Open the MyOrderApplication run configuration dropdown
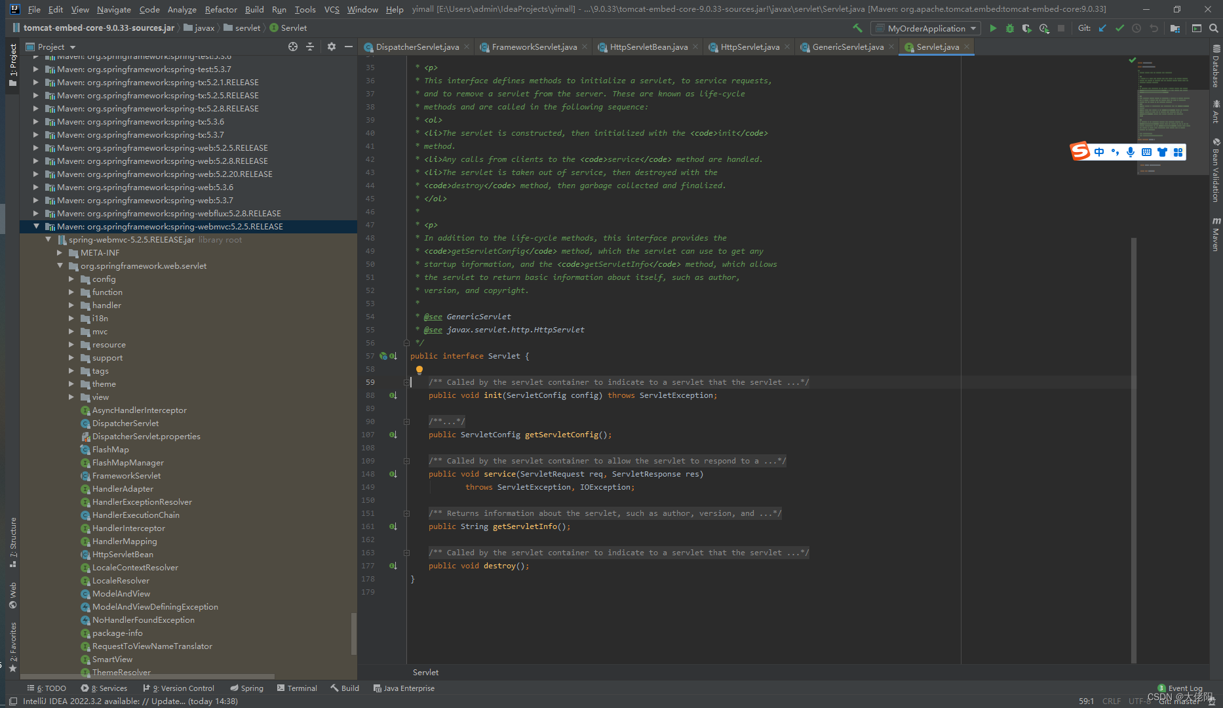1223x708 pixels. click(x=925, y=28)
